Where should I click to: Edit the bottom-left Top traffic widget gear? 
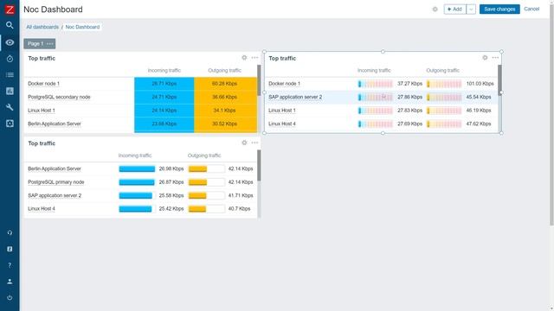pos(244,143)
